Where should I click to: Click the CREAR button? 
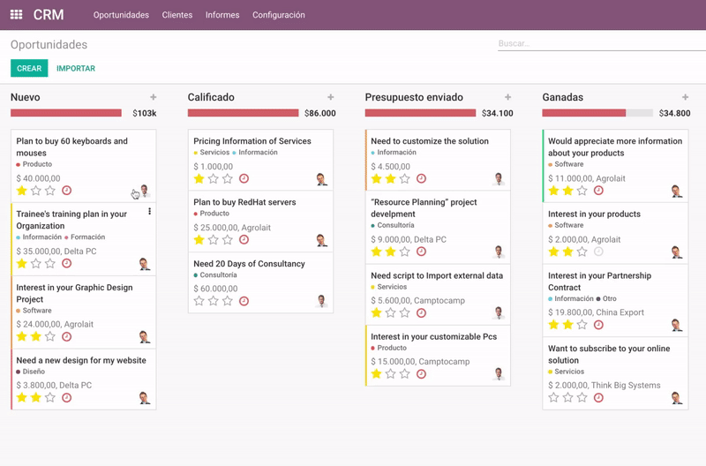pos(29,68)
